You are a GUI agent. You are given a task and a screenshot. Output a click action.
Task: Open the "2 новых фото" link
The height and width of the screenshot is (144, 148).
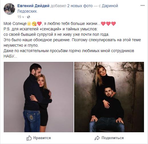tap(80, 6)
